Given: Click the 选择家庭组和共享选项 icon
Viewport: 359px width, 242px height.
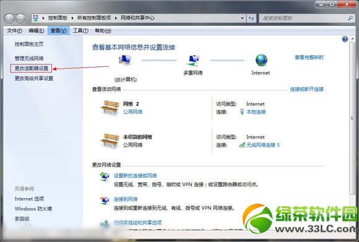Looking at the screenshot, I should pos(105,223).
